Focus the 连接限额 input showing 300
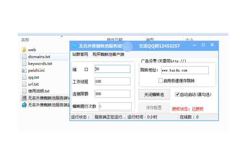The image size is (246, 164). point(112,94)
